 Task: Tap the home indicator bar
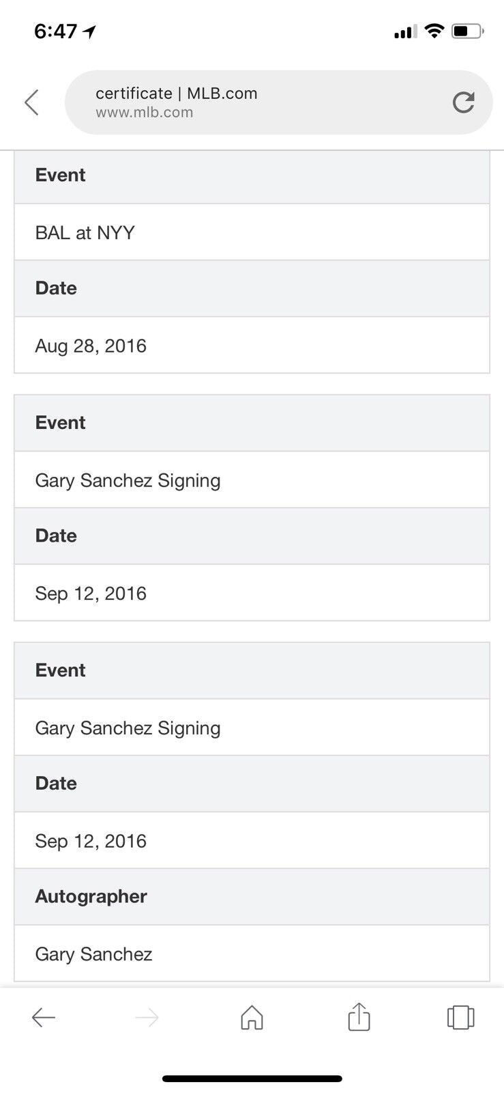tap(252, 1079)
